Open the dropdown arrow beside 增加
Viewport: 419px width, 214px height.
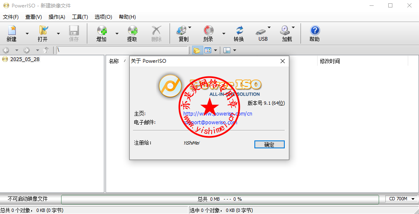tap(117, 33)
